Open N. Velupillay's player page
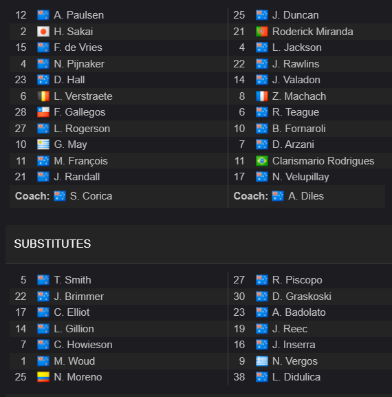 301,177
